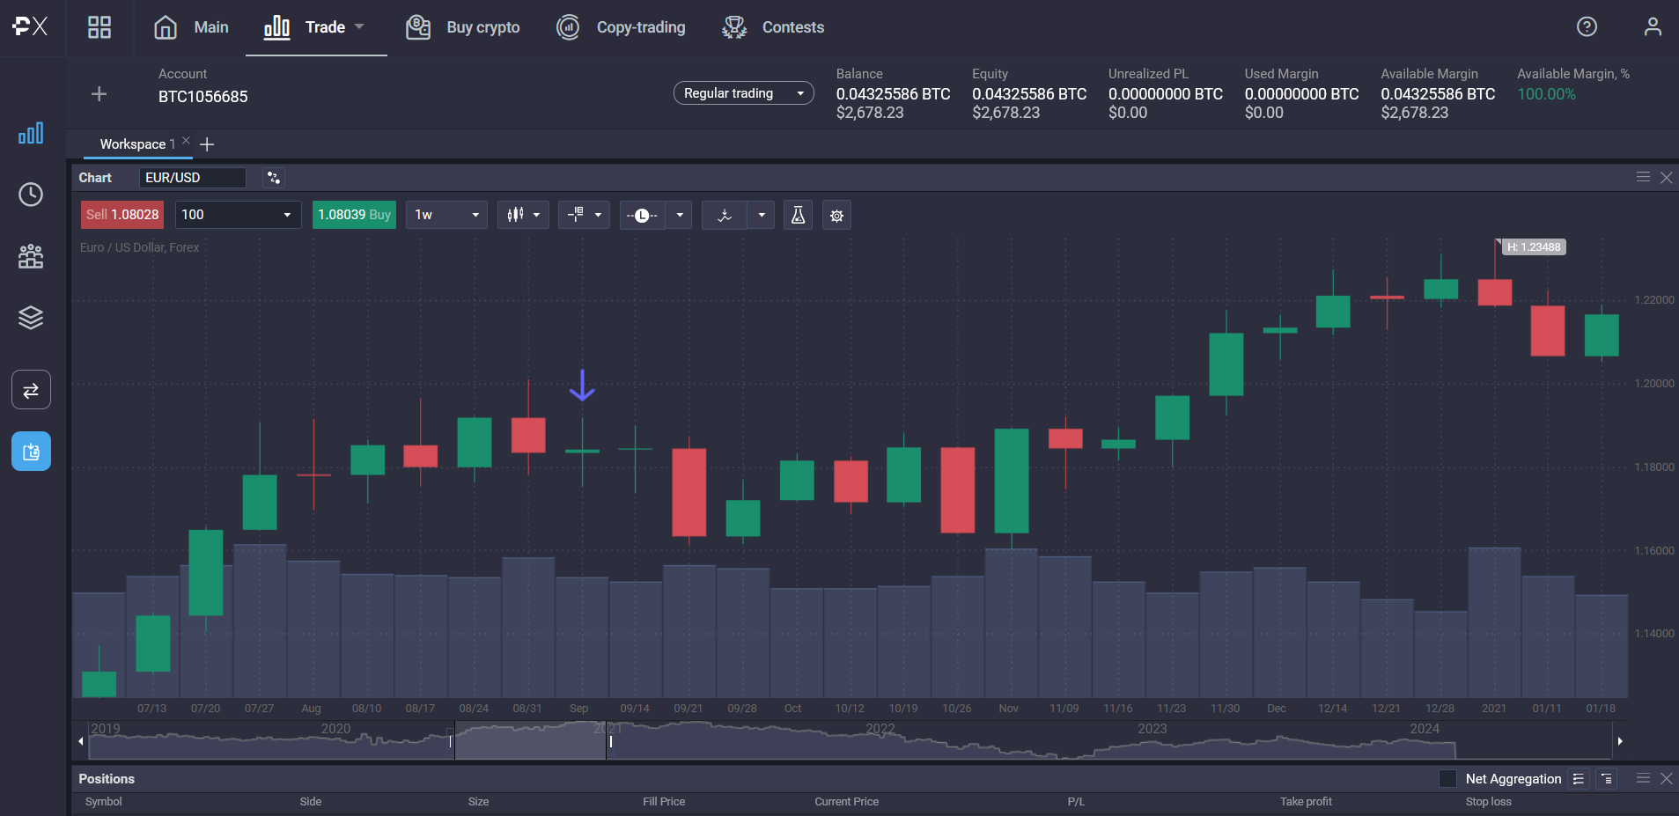Viewport: 1679px width, 816px height.
Task: Expand the time line tool dropdown arrow
Action: click(x=679, y=215)
